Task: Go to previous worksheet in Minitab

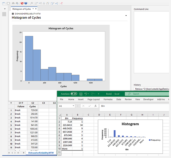Action: point(12,153)
